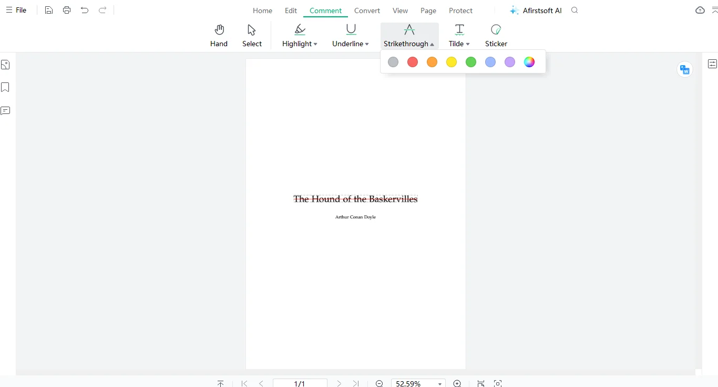Click the Print icon
The image size is (718, 387).
[67, 10]
